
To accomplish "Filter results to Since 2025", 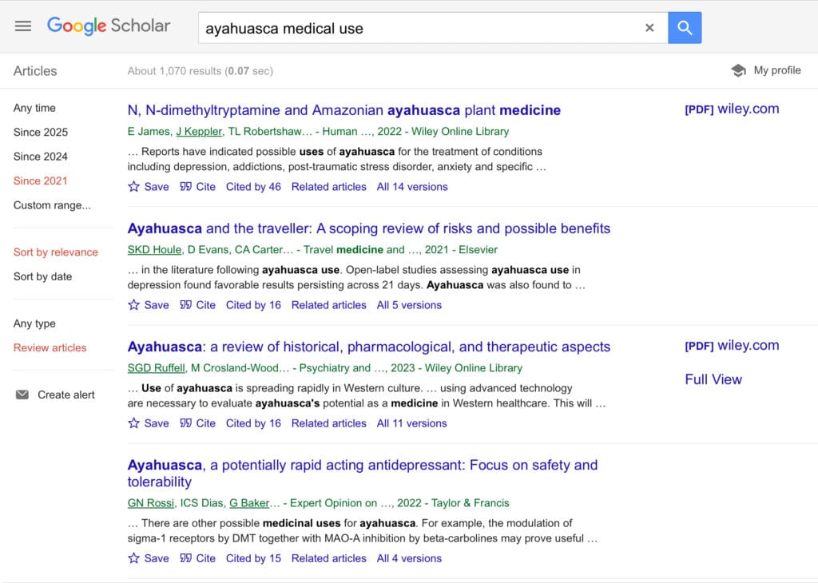I will (x=41, y=133).
